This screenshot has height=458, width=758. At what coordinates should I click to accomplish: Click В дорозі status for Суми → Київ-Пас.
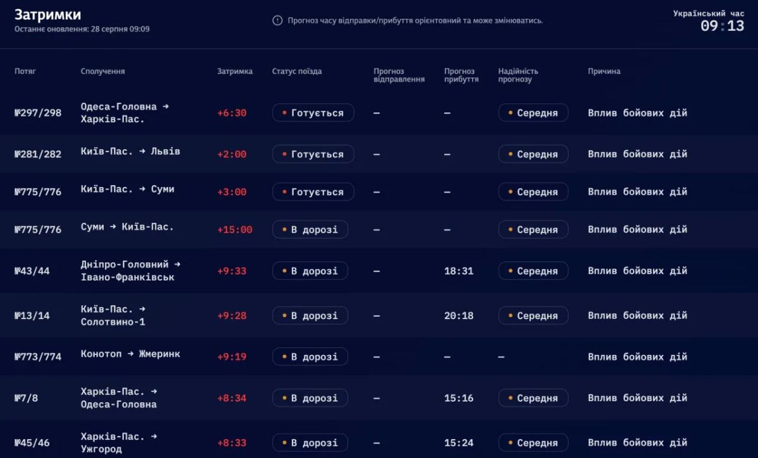(310, 230)
